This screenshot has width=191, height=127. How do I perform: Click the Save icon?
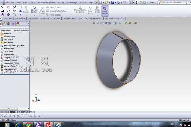pyautogui.click(x=112, y=2)
